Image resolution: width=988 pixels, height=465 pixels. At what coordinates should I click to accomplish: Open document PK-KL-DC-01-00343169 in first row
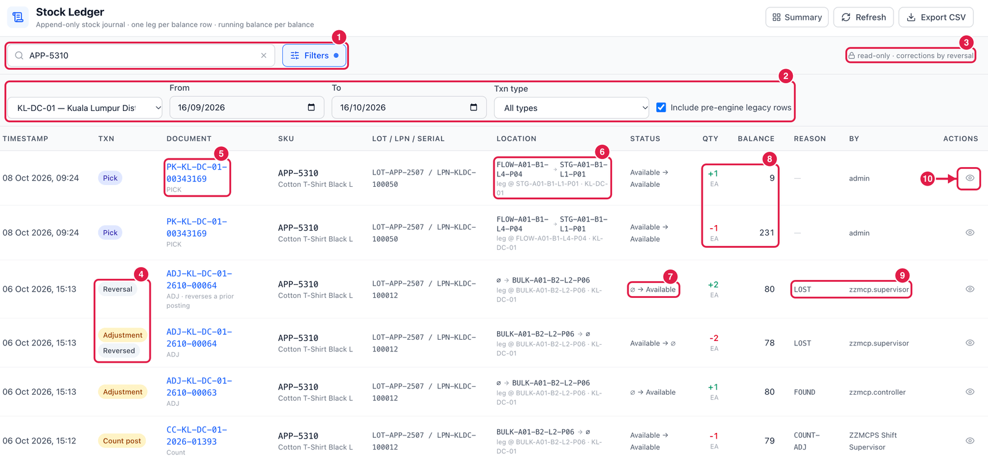[196, 173]
